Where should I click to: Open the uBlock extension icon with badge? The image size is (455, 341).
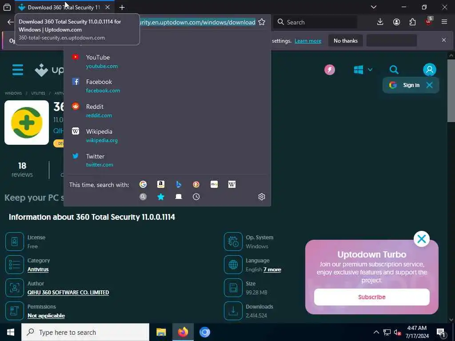point(429,22)
